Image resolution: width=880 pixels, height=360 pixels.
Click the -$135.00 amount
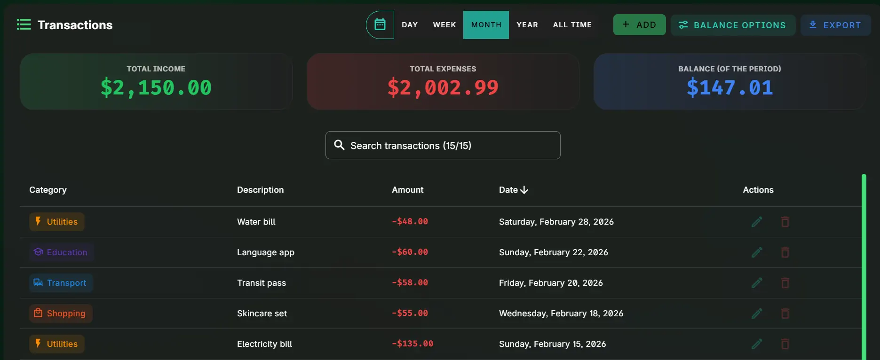pyautogui.click(x=412, y=344)
